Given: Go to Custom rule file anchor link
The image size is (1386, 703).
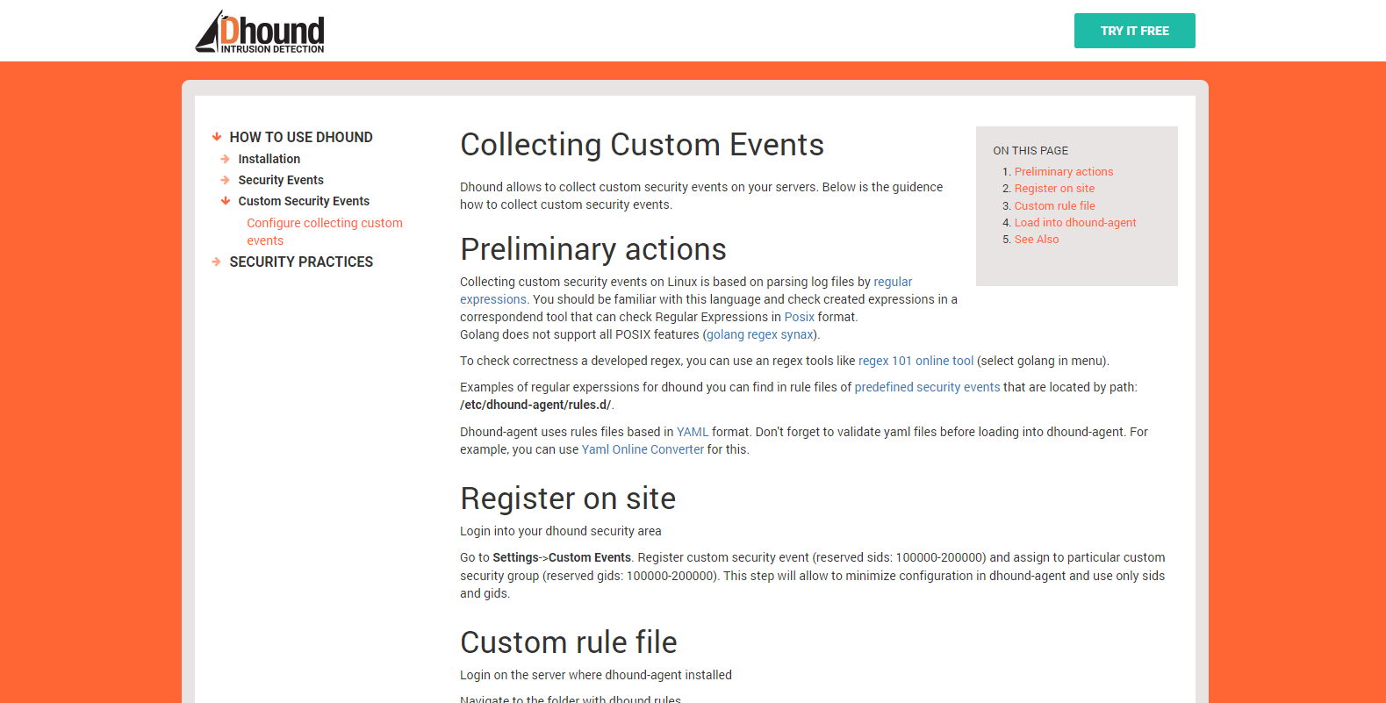Looking at the screenshot, I should coord(1054,206).
